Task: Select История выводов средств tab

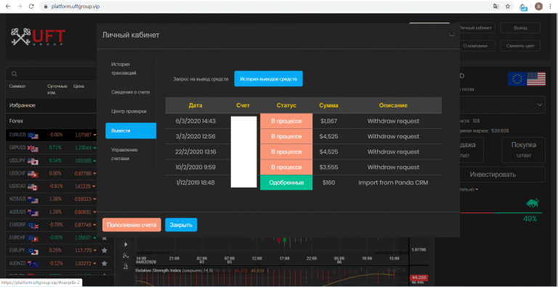Action: click(268, 79)
